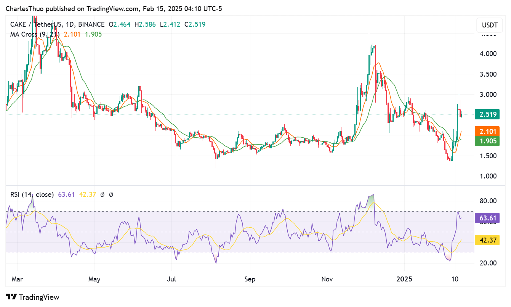Click the orange 2.101 tag on price axis
The width and height of the screenshot is (511, 307).
(487, 132)
